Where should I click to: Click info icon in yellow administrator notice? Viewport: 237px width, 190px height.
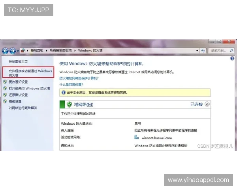click(x=64, y=92)
